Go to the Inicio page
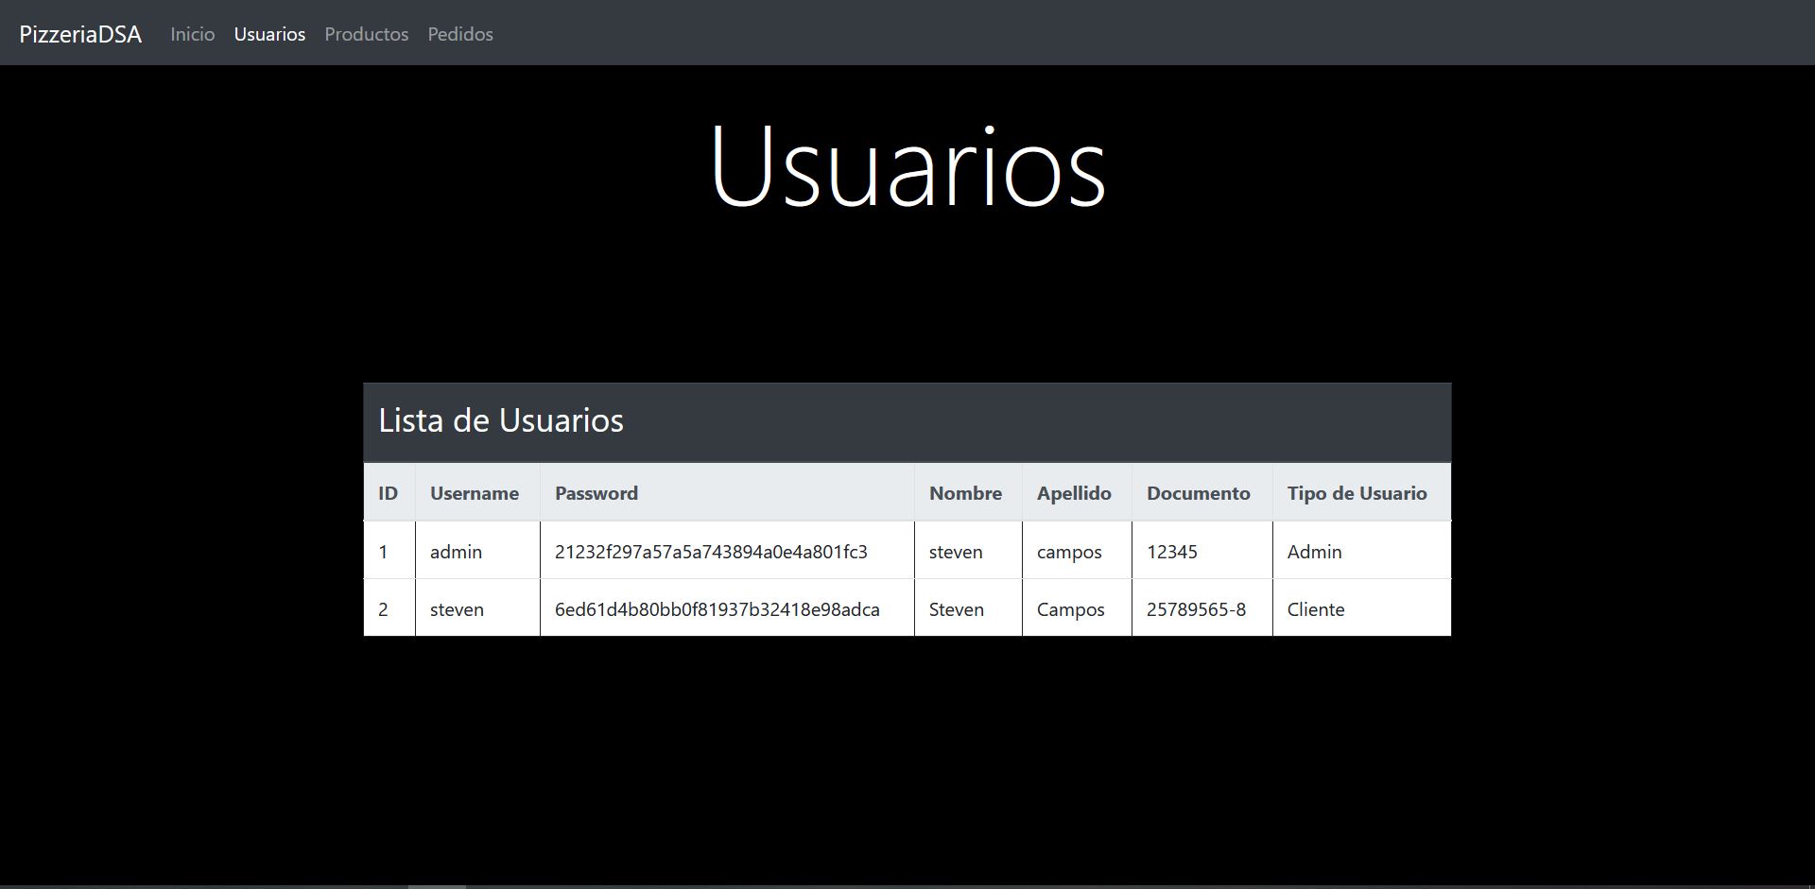This screenshot has width=1815, height=889. 193,34
